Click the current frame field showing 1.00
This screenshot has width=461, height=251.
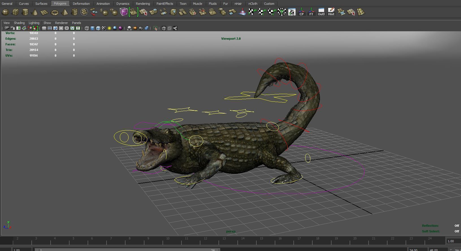[x=453, y=241]
